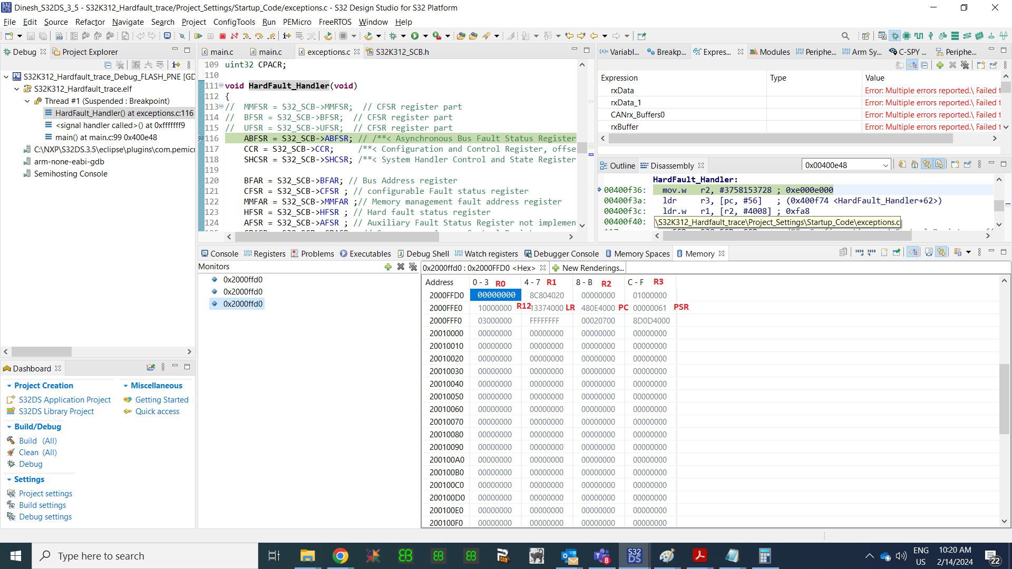Select the Step Over icon

coord(259,35)
